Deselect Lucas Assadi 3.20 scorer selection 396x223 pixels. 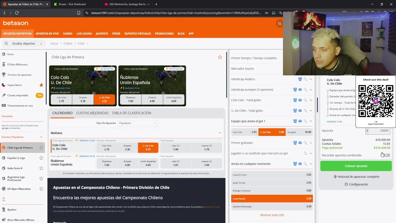coord(272,199)
